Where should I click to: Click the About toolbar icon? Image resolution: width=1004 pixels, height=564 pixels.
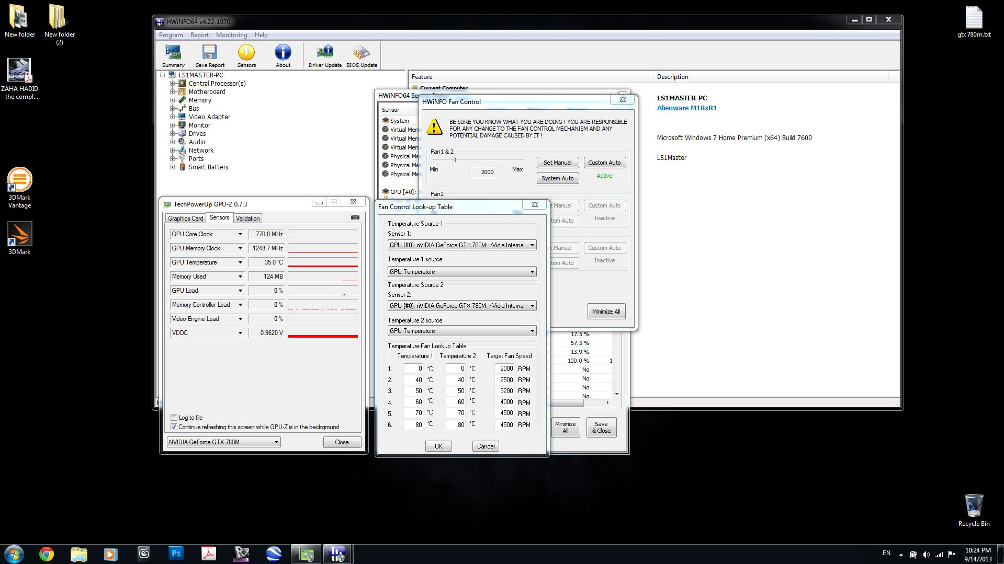(283, 56)
